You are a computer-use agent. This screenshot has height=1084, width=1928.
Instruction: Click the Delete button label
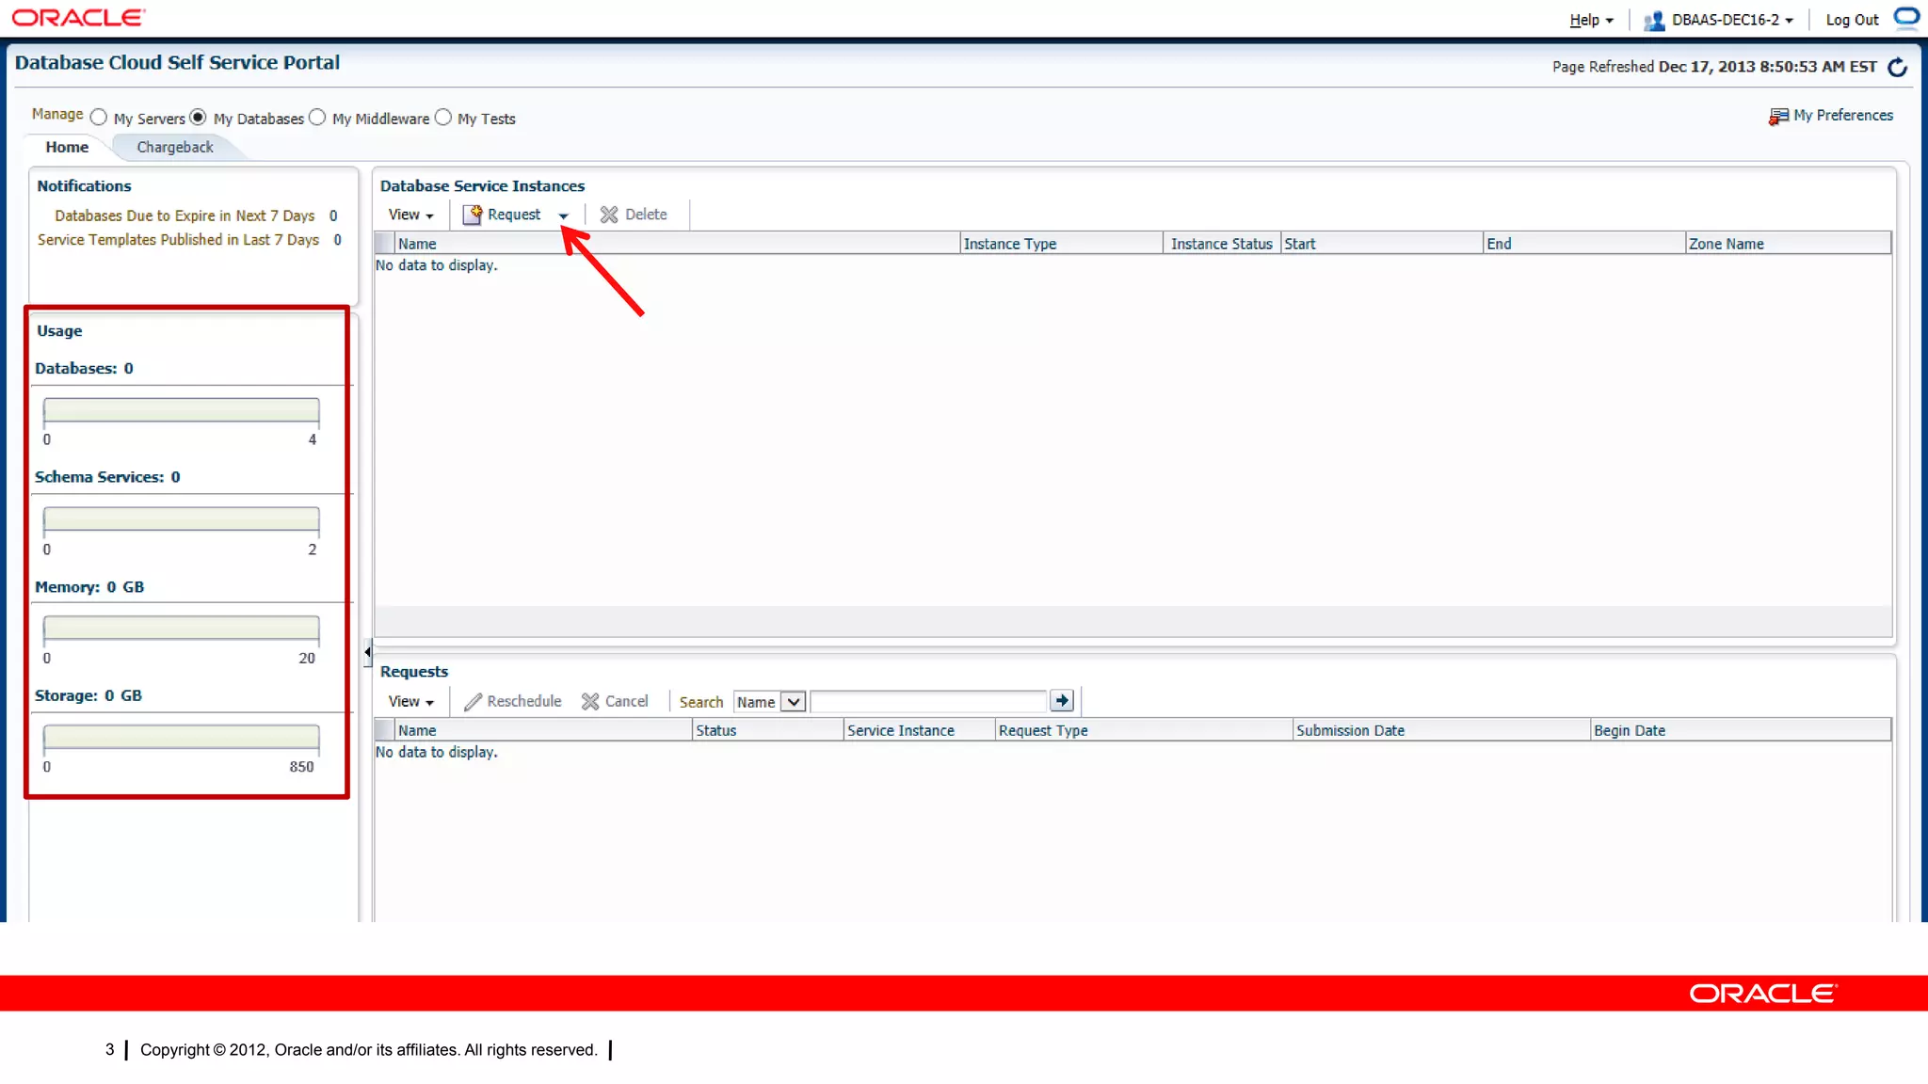tap(646, 215)
